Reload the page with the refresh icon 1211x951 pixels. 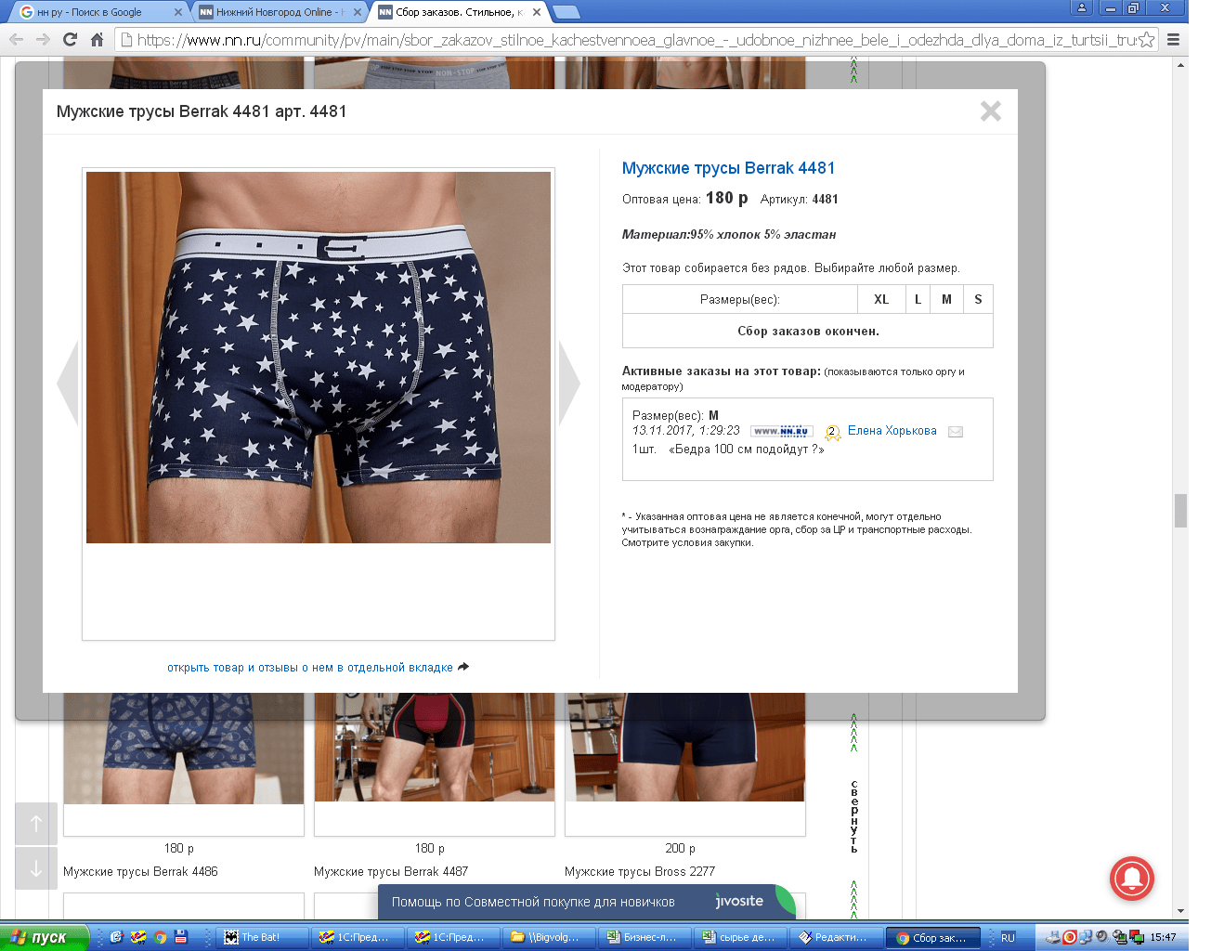click(70, 39)
